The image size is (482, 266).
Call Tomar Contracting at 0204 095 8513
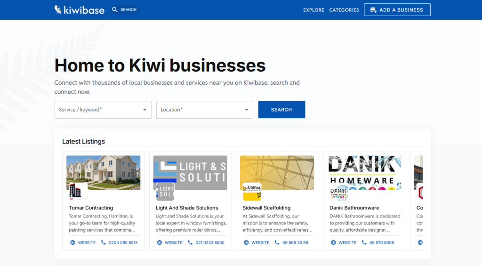tap(119, 242)
